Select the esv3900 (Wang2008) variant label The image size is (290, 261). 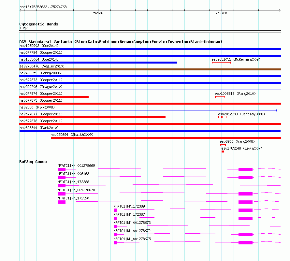237,141
